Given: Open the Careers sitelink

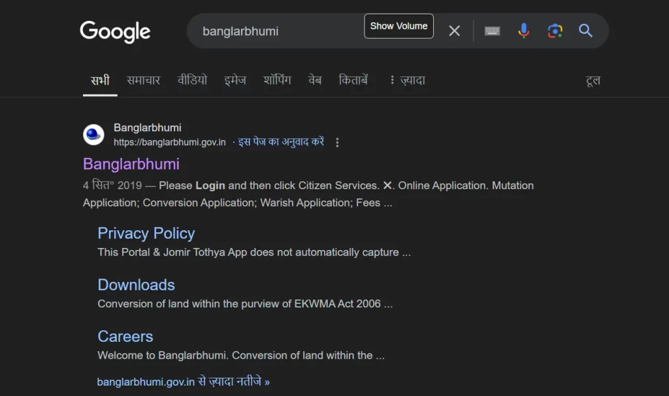Looking at the screenshot, I should 125,337.
